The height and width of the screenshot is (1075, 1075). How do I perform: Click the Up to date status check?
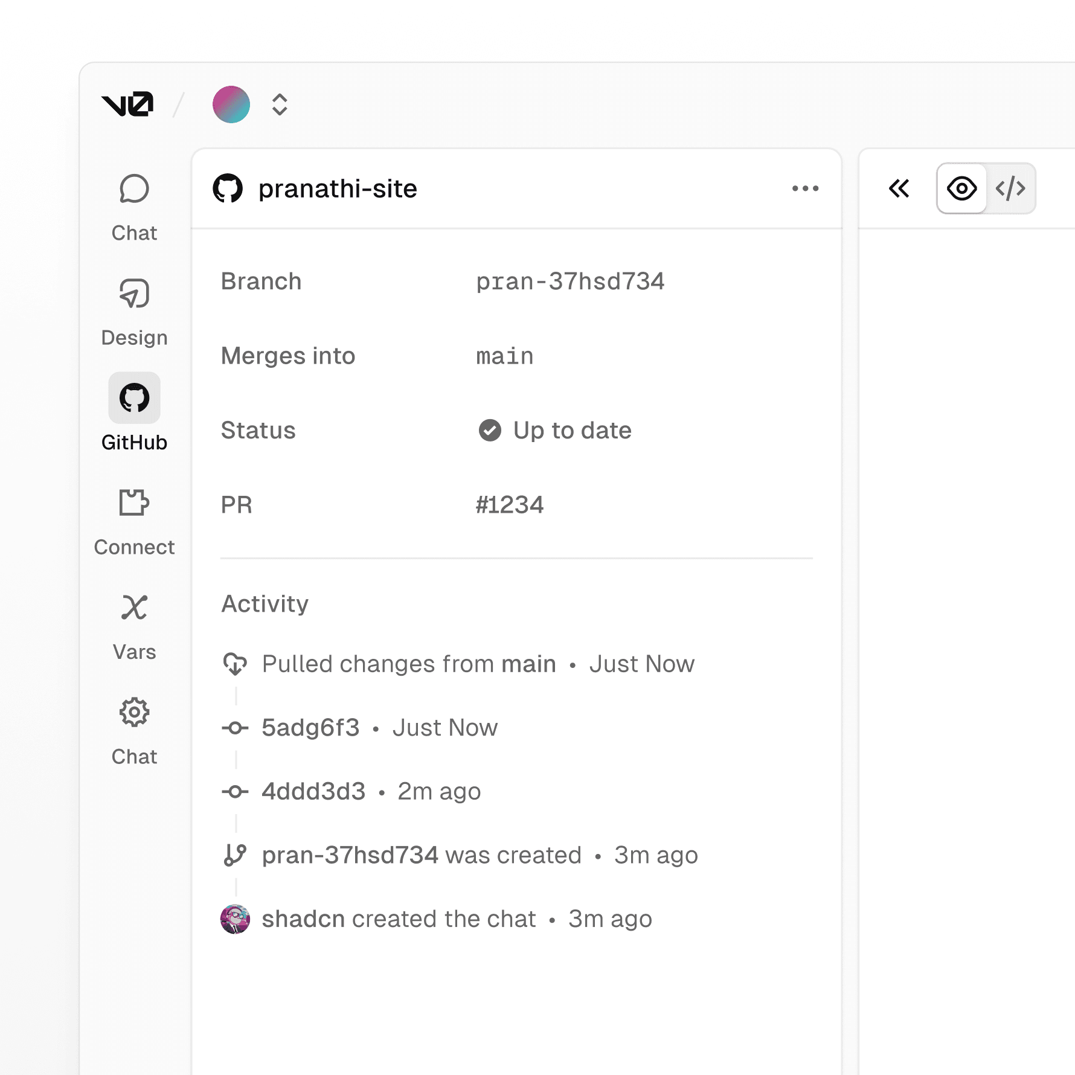[x=490, y=431]
